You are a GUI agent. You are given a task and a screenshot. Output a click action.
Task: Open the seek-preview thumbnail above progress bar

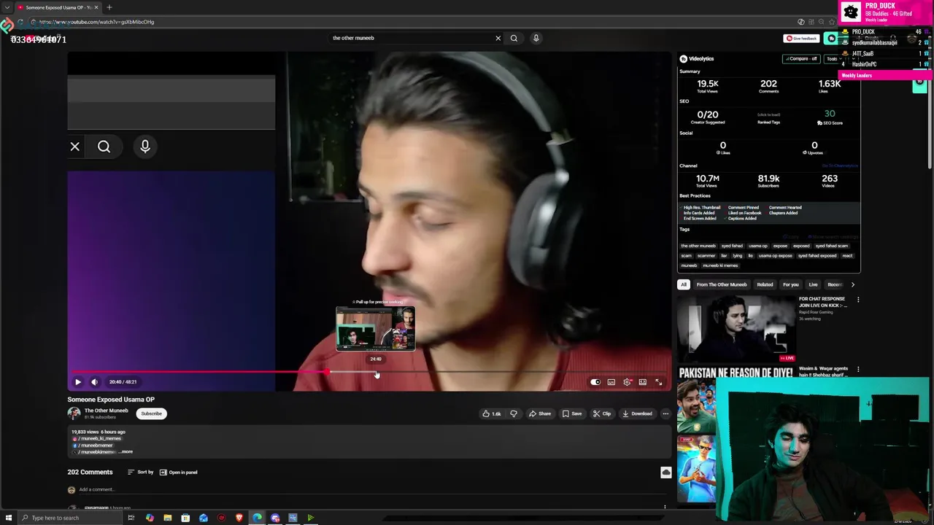click(x=376, y=329)
